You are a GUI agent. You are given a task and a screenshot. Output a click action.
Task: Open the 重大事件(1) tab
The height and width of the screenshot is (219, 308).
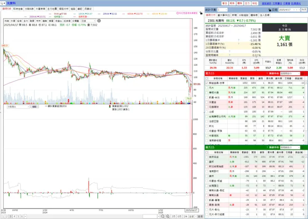pos(224,15)
